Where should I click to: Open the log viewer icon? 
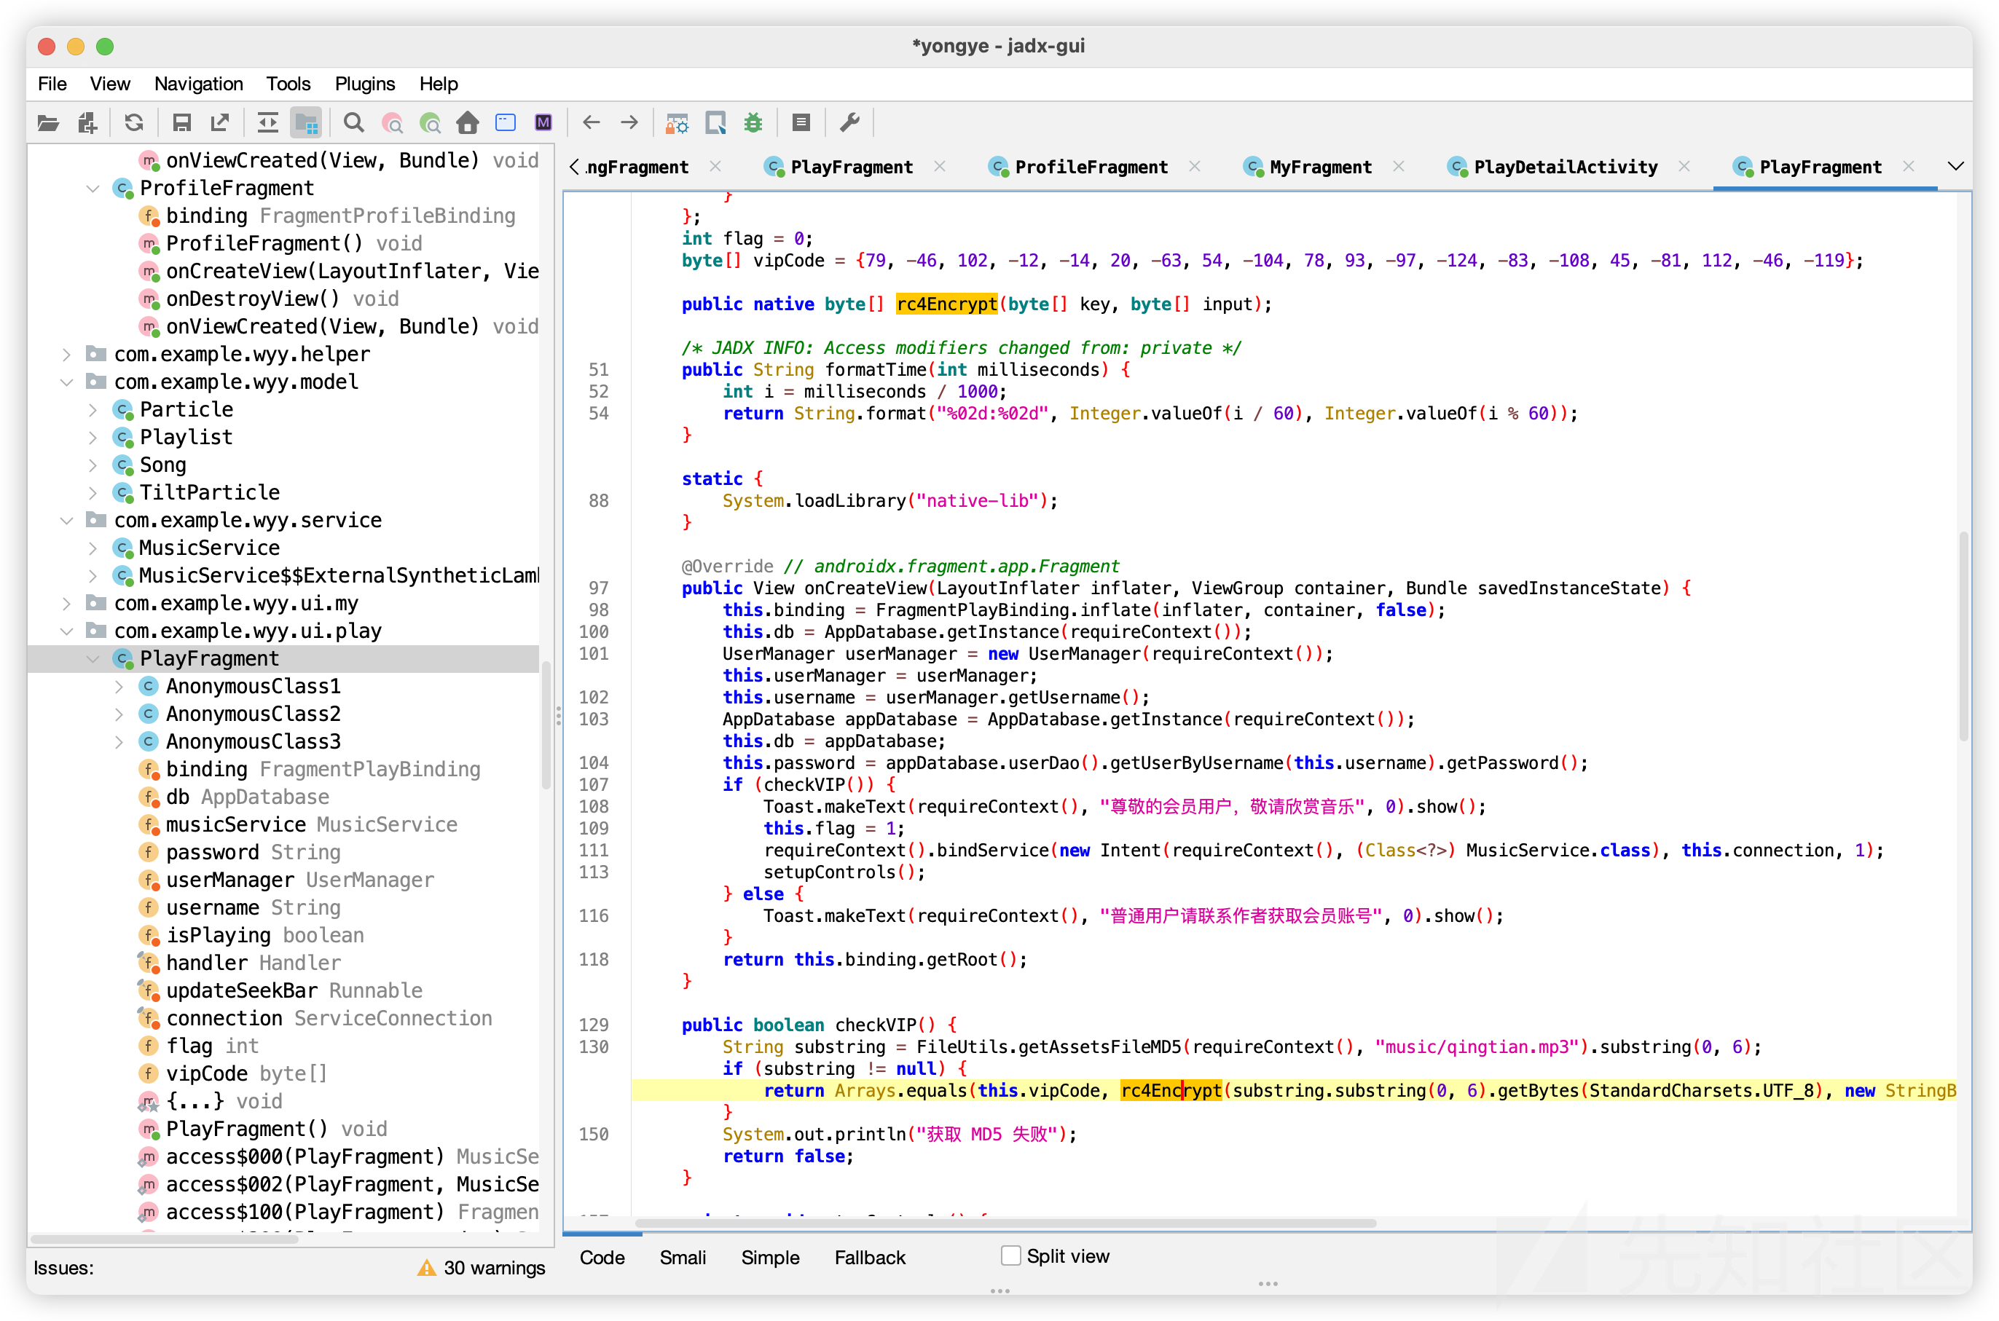click(801, 123)
